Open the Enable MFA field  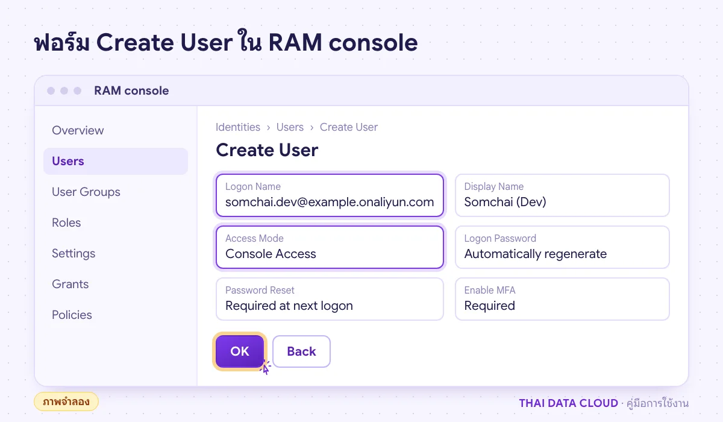coord(562,299)
